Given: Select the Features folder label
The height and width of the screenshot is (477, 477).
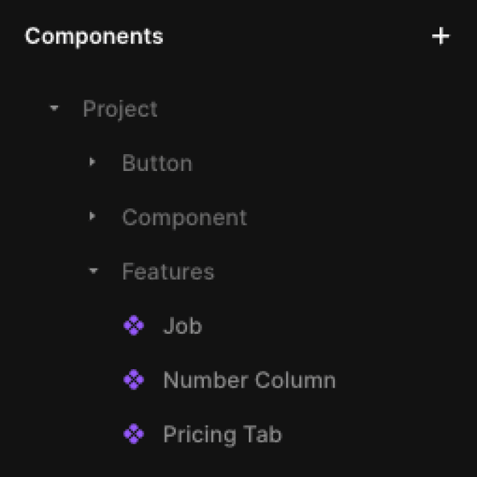Looking at the screenshot, I should click(168, 272).
